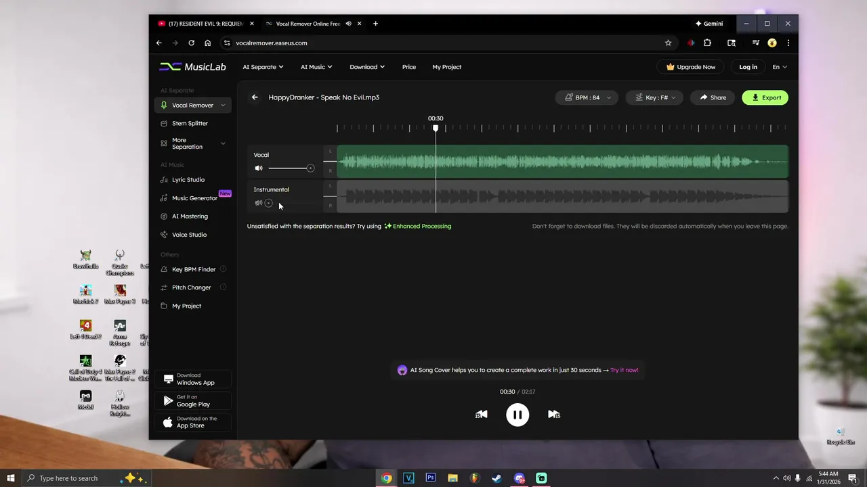
Task: Adjust the Instrumental volume slider knob
Action: 269,203
